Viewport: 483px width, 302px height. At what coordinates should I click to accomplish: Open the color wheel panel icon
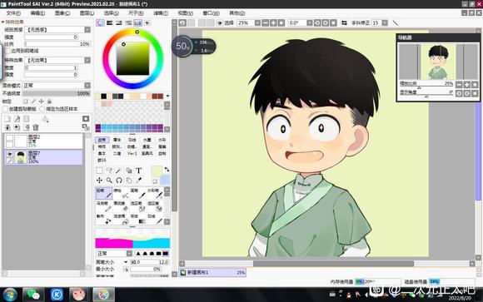coord(100,22)
